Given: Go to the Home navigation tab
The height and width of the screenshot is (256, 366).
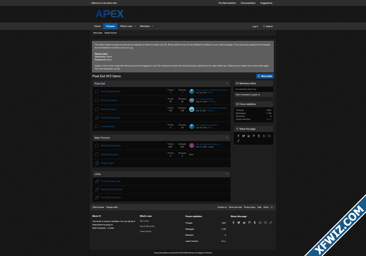Looking at the screenshot, I should (97, 26).
